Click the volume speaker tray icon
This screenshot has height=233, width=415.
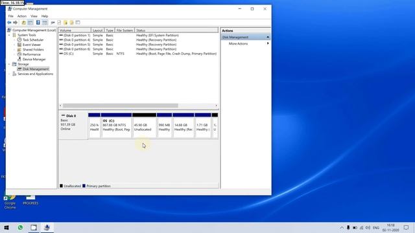click(x=368, y=227)
